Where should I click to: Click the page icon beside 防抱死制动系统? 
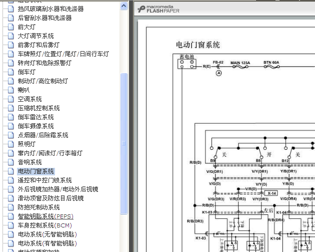(x=11, y=207)
